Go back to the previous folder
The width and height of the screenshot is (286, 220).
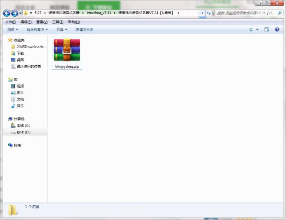(7, 13)
